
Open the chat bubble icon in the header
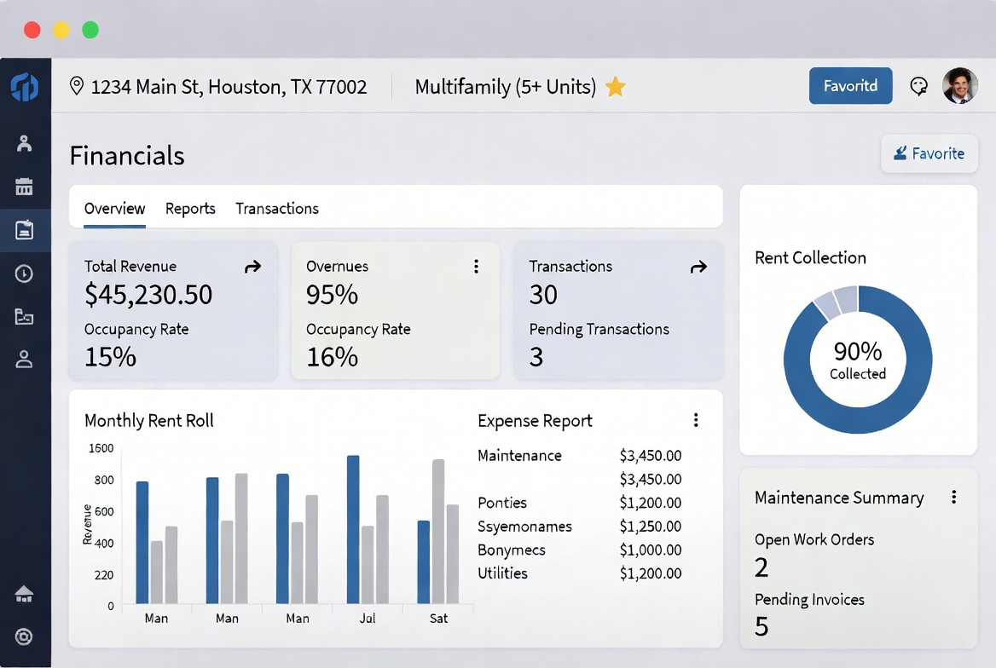[918, 86]
